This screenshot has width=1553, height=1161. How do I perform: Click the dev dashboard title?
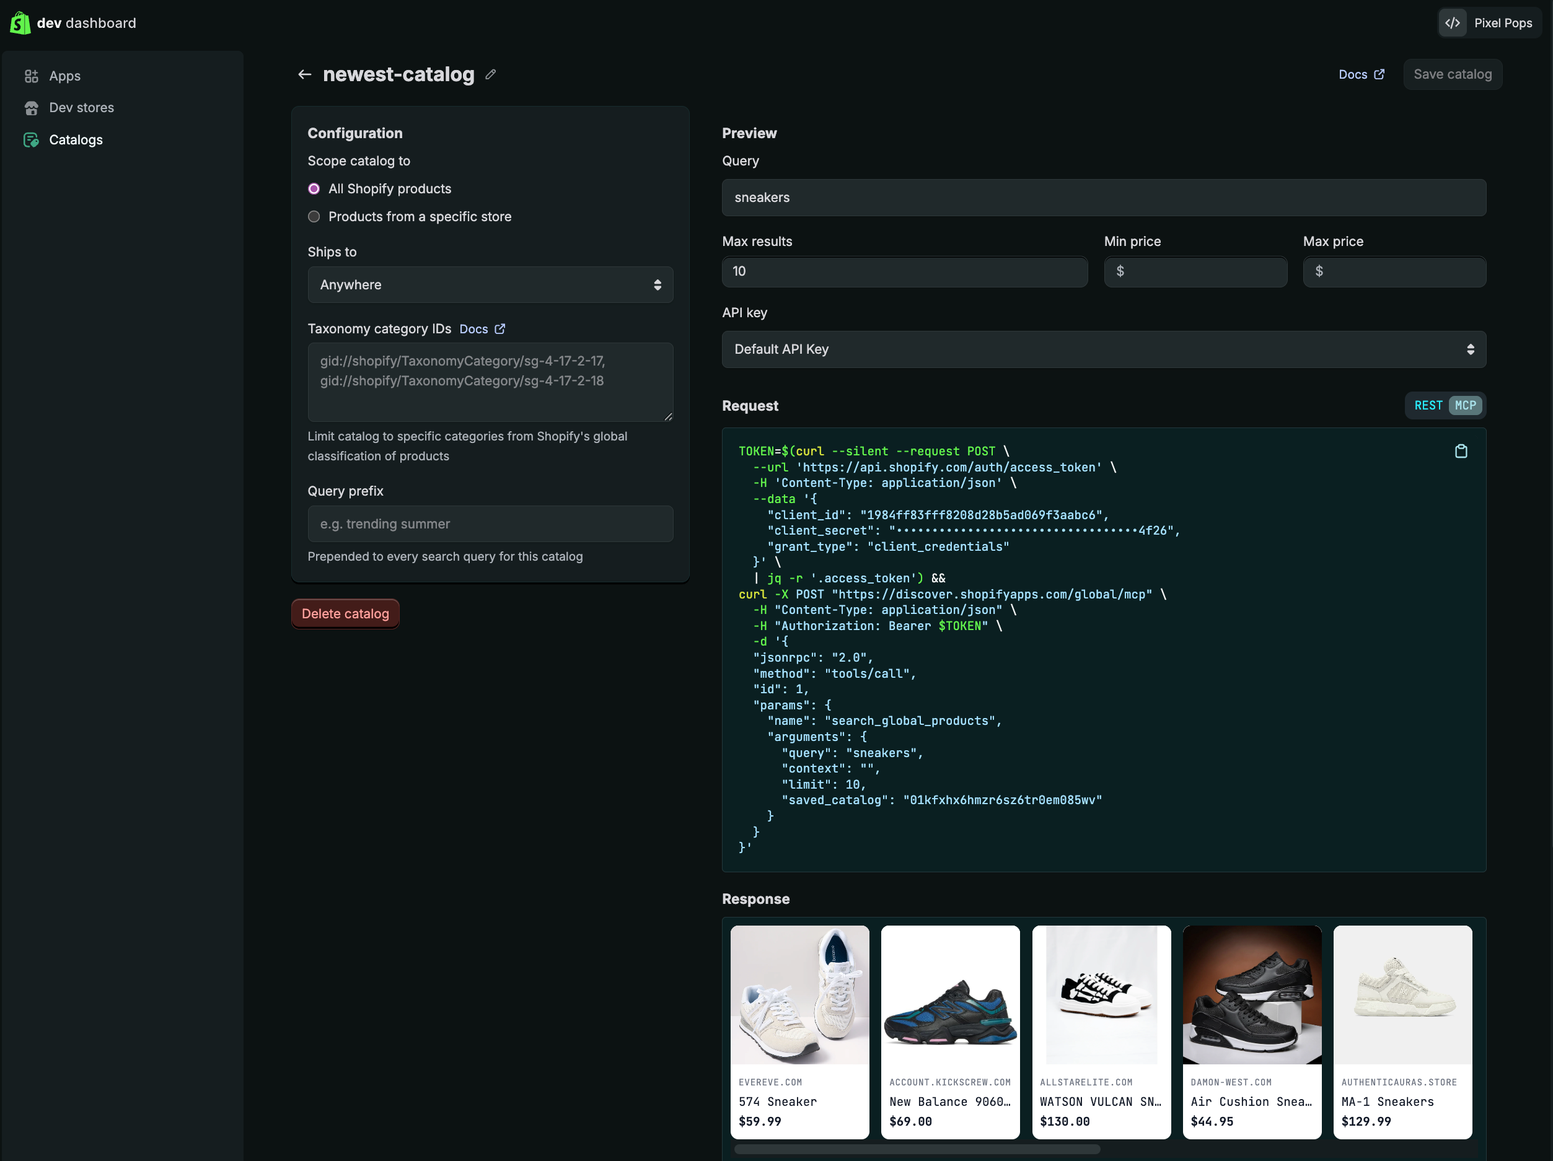tap(86, 23)
